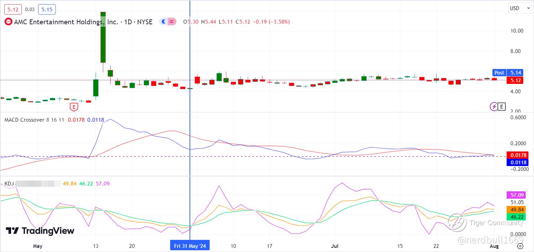Click the −0.19 (−3.58%) change value
Screen dimensions: 534x252
(x=271, y=22)
